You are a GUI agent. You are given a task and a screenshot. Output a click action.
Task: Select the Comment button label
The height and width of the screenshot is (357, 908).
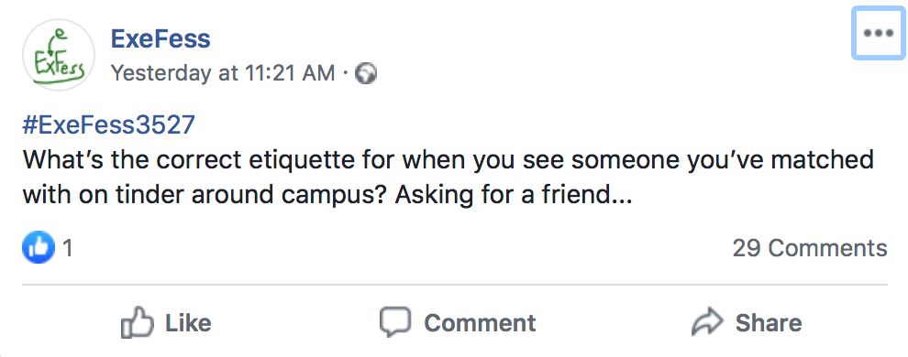[480, 323]
